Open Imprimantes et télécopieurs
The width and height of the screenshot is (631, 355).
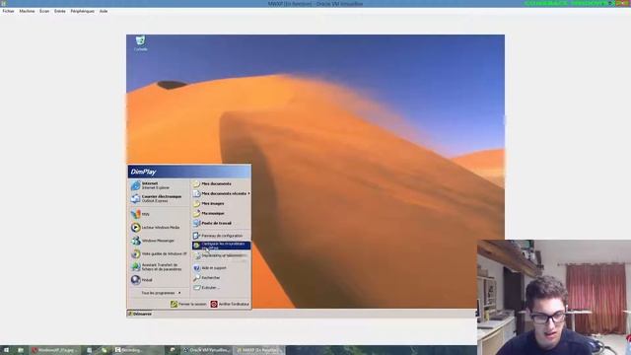point(221,255)
